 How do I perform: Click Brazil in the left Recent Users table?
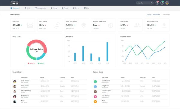point(61,91)
